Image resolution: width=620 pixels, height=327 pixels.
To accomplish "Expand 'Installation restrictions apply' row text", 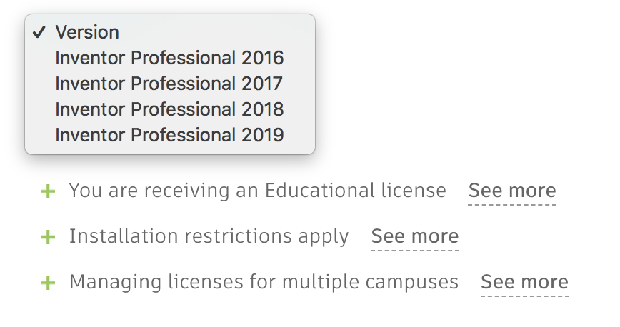I will (x=209, y=237).
